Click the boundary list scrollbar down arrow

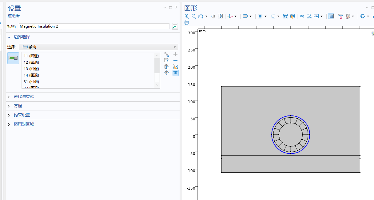coord(157,85)
